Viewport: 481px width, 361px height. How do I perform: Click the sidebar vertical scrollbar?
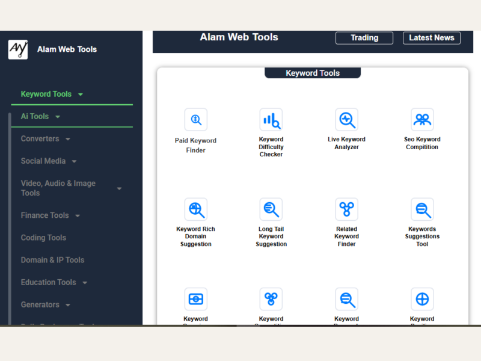[x=10, y=217]
